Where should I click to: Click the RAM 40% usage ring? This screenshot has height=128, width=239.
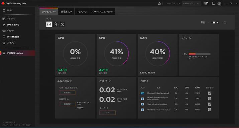coord(157,53)
